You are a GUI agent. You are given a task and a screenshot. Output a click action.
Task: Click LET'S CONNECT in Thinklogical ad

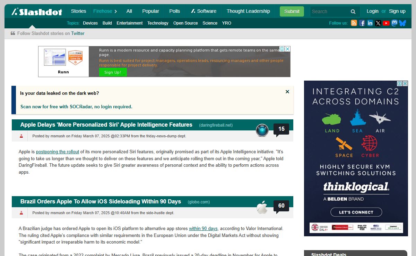[356, 212]
